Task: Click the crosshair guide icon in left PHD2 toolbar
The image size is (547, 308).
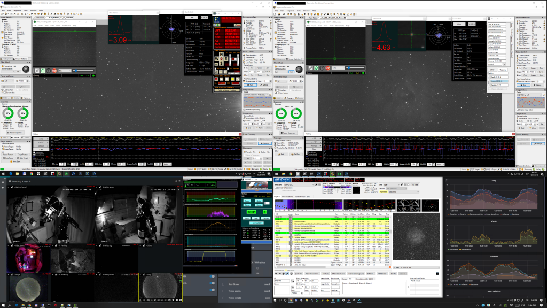Action: [x=50, y=70]
